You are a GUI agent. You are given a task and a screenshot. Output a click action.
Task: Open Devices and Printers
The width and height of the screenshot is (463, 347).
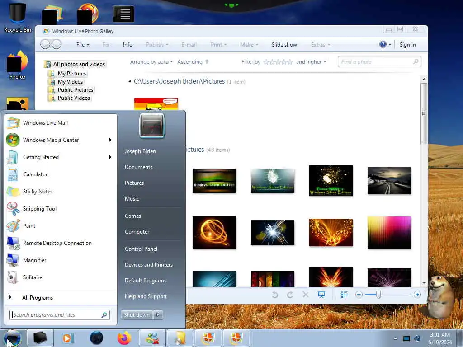coord(148,265)
